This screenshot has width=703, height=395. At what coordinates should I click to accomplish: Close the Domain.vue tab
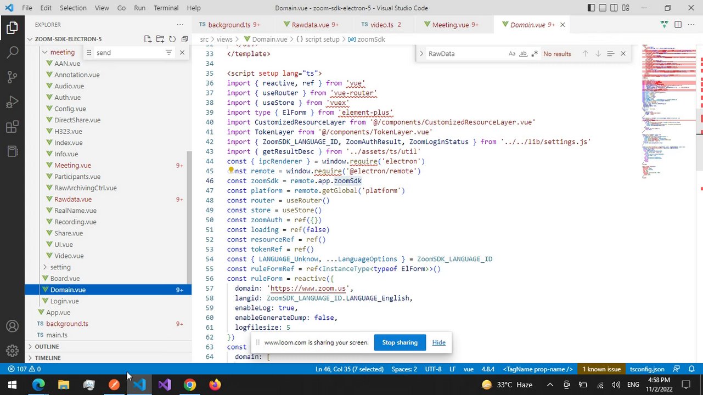(563, 25)
